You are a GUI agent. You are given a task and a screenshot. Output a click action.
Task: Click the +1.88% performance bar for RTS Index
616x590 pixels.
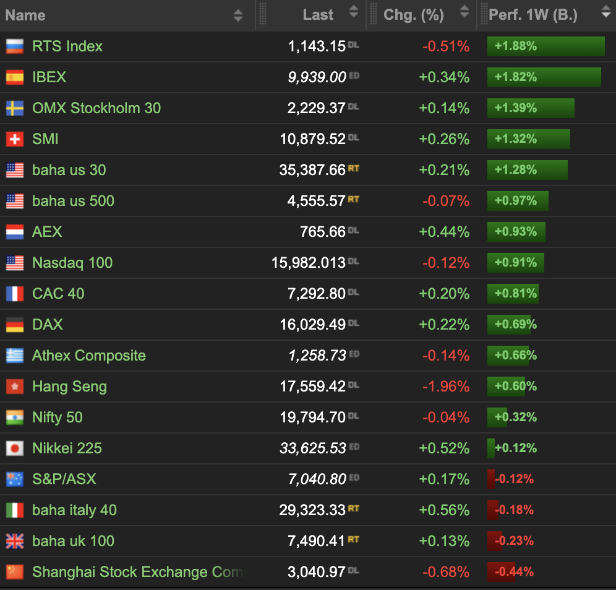tap(545, 46)
